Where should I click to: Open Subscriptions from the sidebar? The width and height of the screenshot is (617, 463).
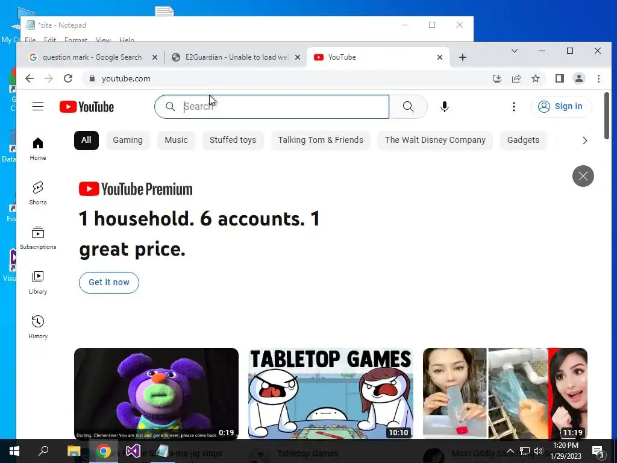38,238
